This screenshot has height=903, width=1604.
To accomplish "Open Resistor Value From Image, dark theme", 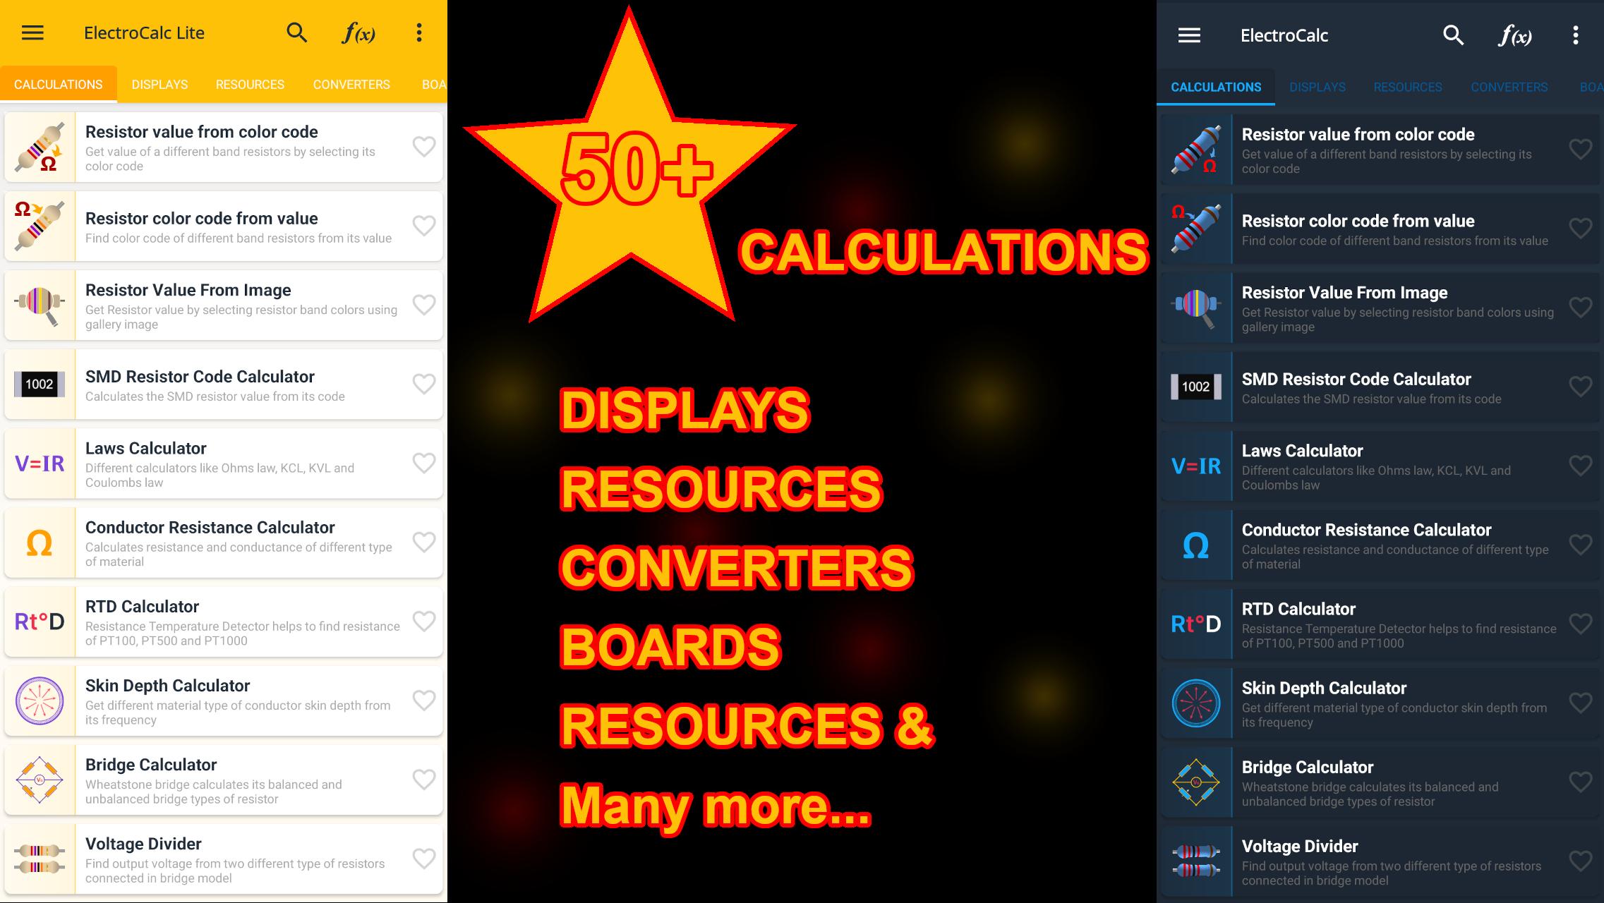I will 1380,308.
